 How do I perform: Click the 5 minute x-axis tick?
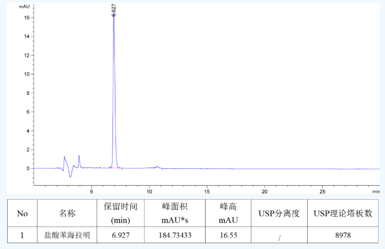(91, 191)
